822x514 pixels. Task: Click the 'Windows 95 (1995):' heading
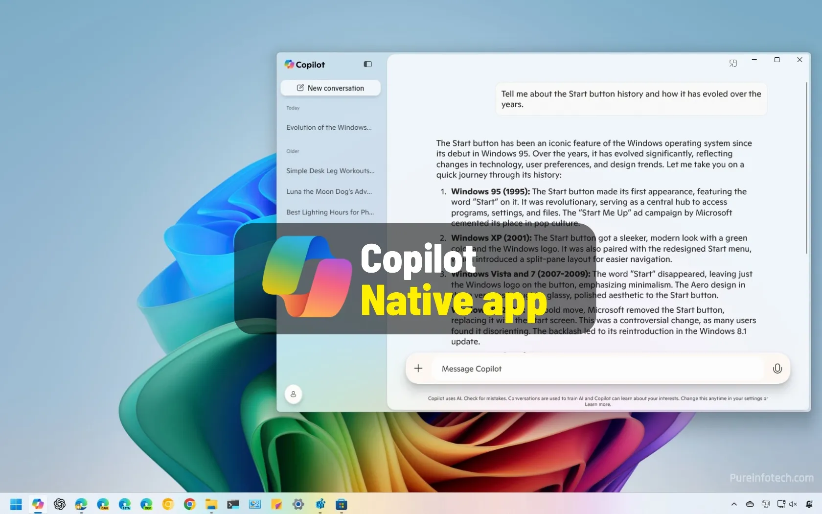(x=490, y=191)
